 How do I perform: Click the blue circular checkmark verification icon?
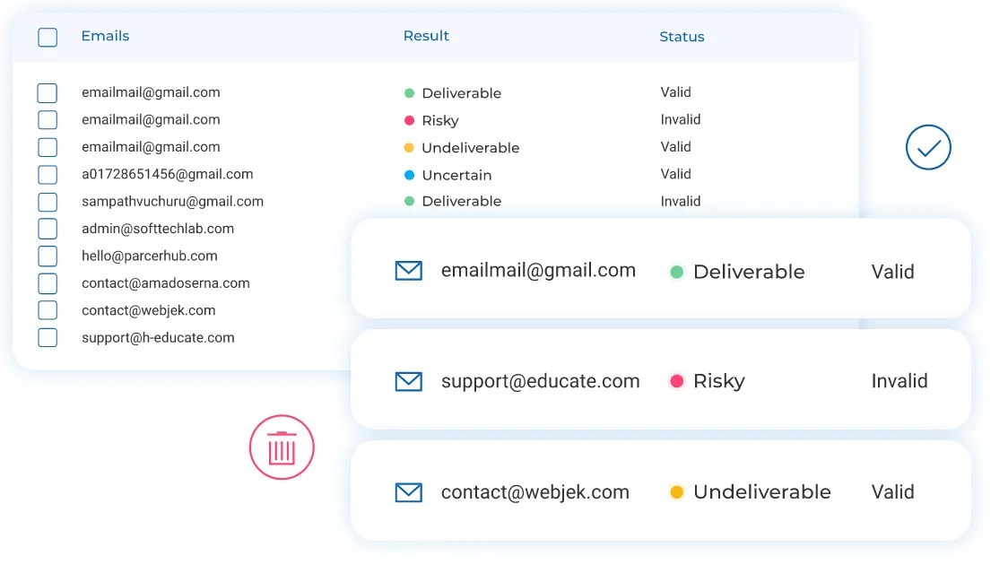[928, 147]
